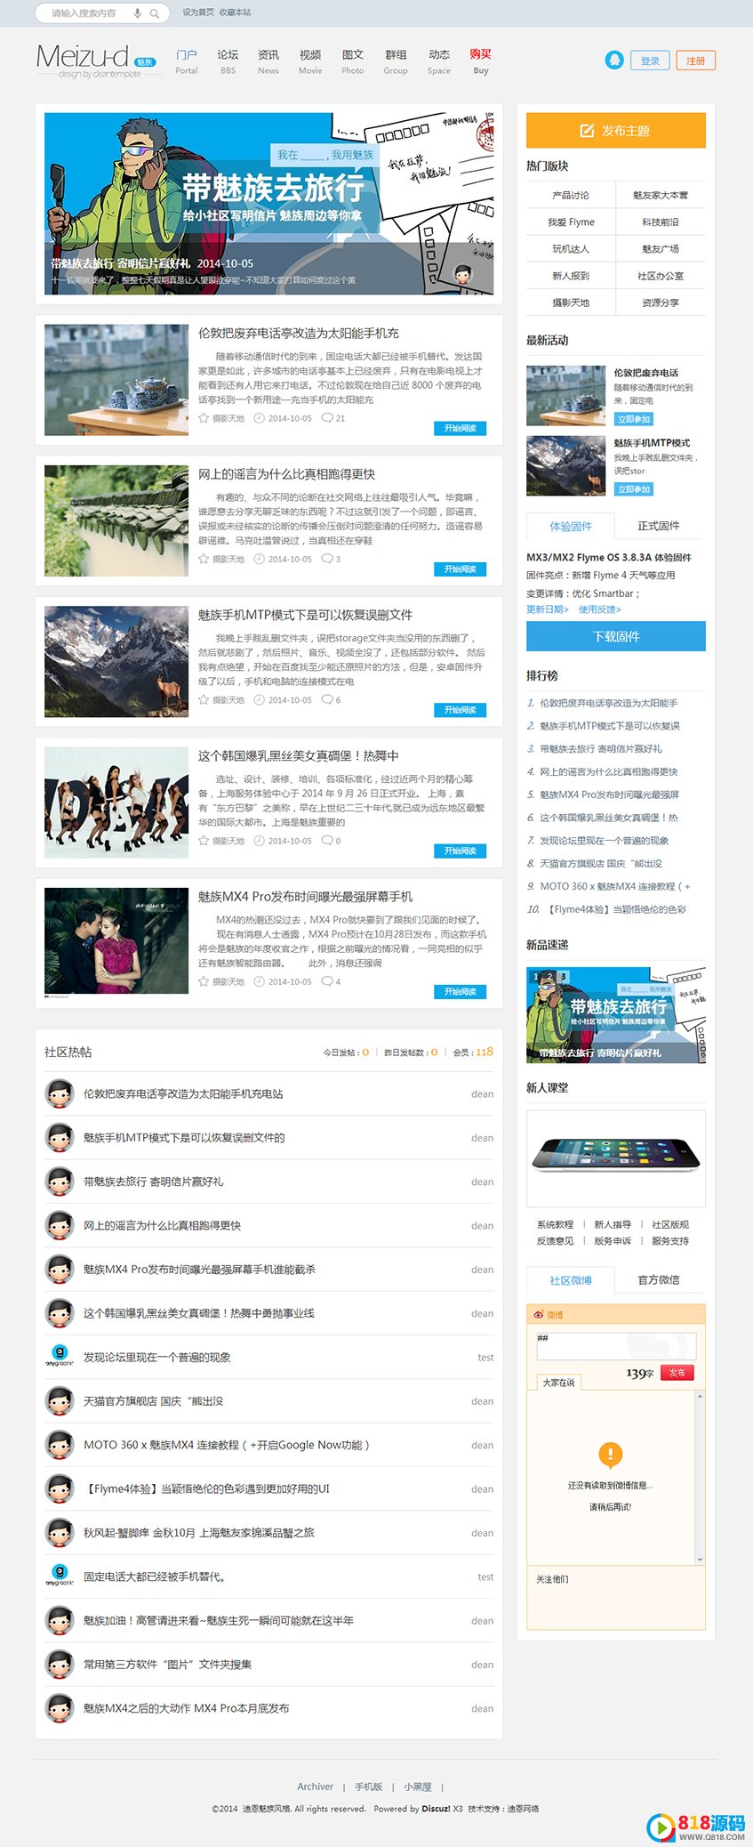Screen dimensions: 753x1847
Task: Click the orange 发布主题 button
Action: tap(616, 131)
